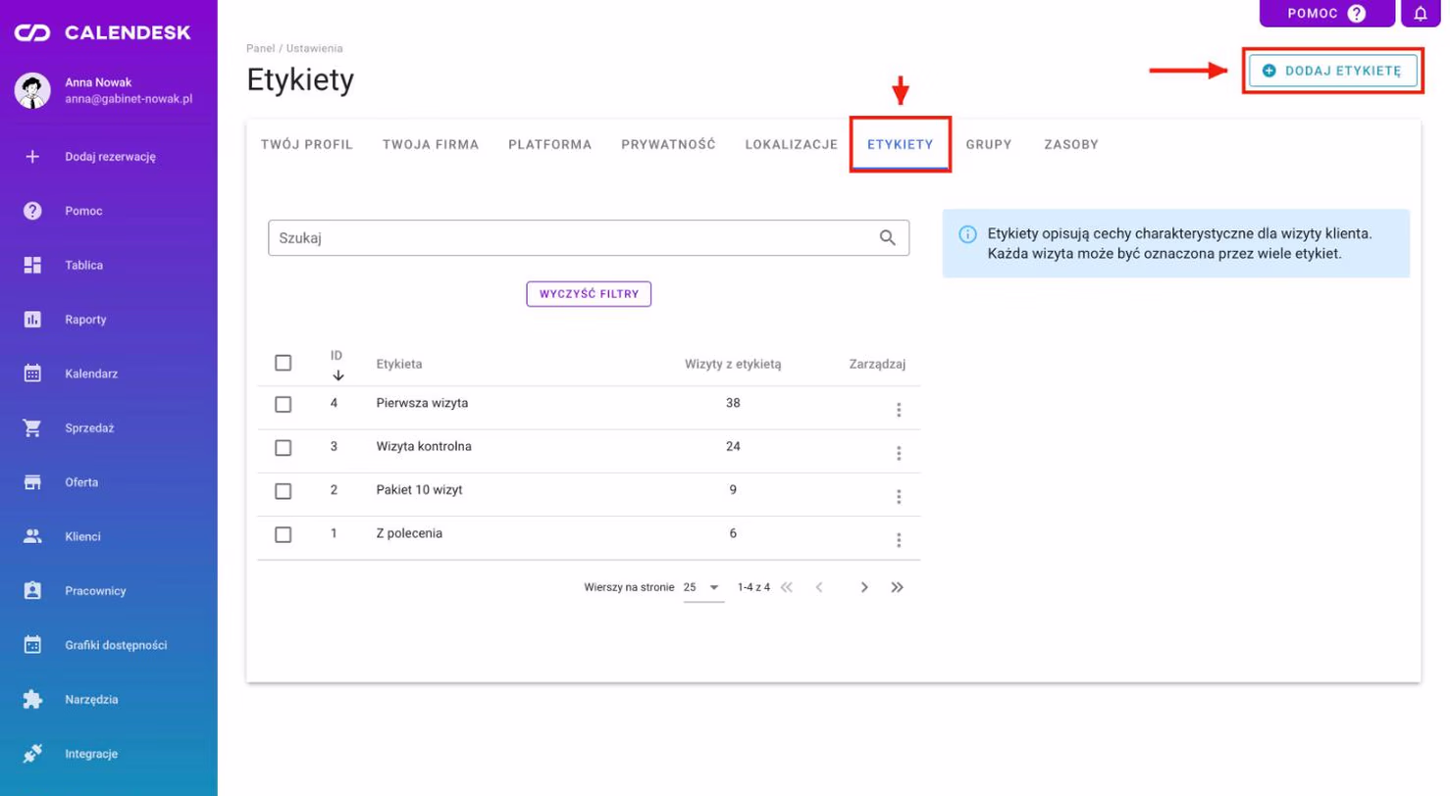Viewport: 1450px width, 796px height.
Task: Focus the Szukaj search field
Action: coord(589,237)
